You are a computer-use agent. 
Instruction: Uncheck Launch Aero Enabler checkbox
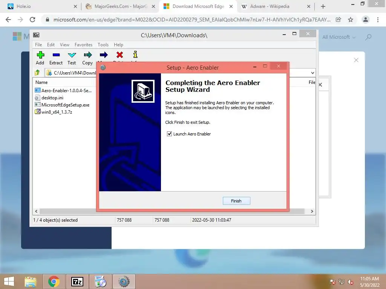(x=169, y=134)
